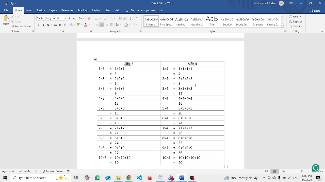Open Google Chrome from the taskbar

129,178
